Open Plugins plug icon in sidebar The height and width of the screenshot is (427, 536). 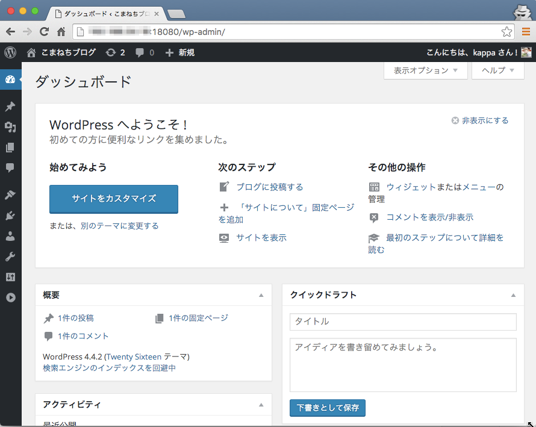[10, 216]
